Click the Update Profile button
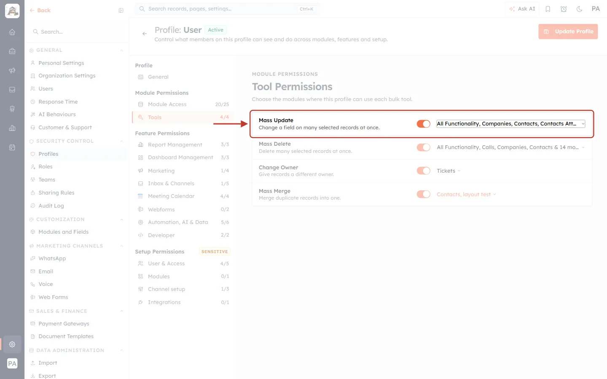The height and width of the screenshot is (379, 607). click(x=568, y=32)
